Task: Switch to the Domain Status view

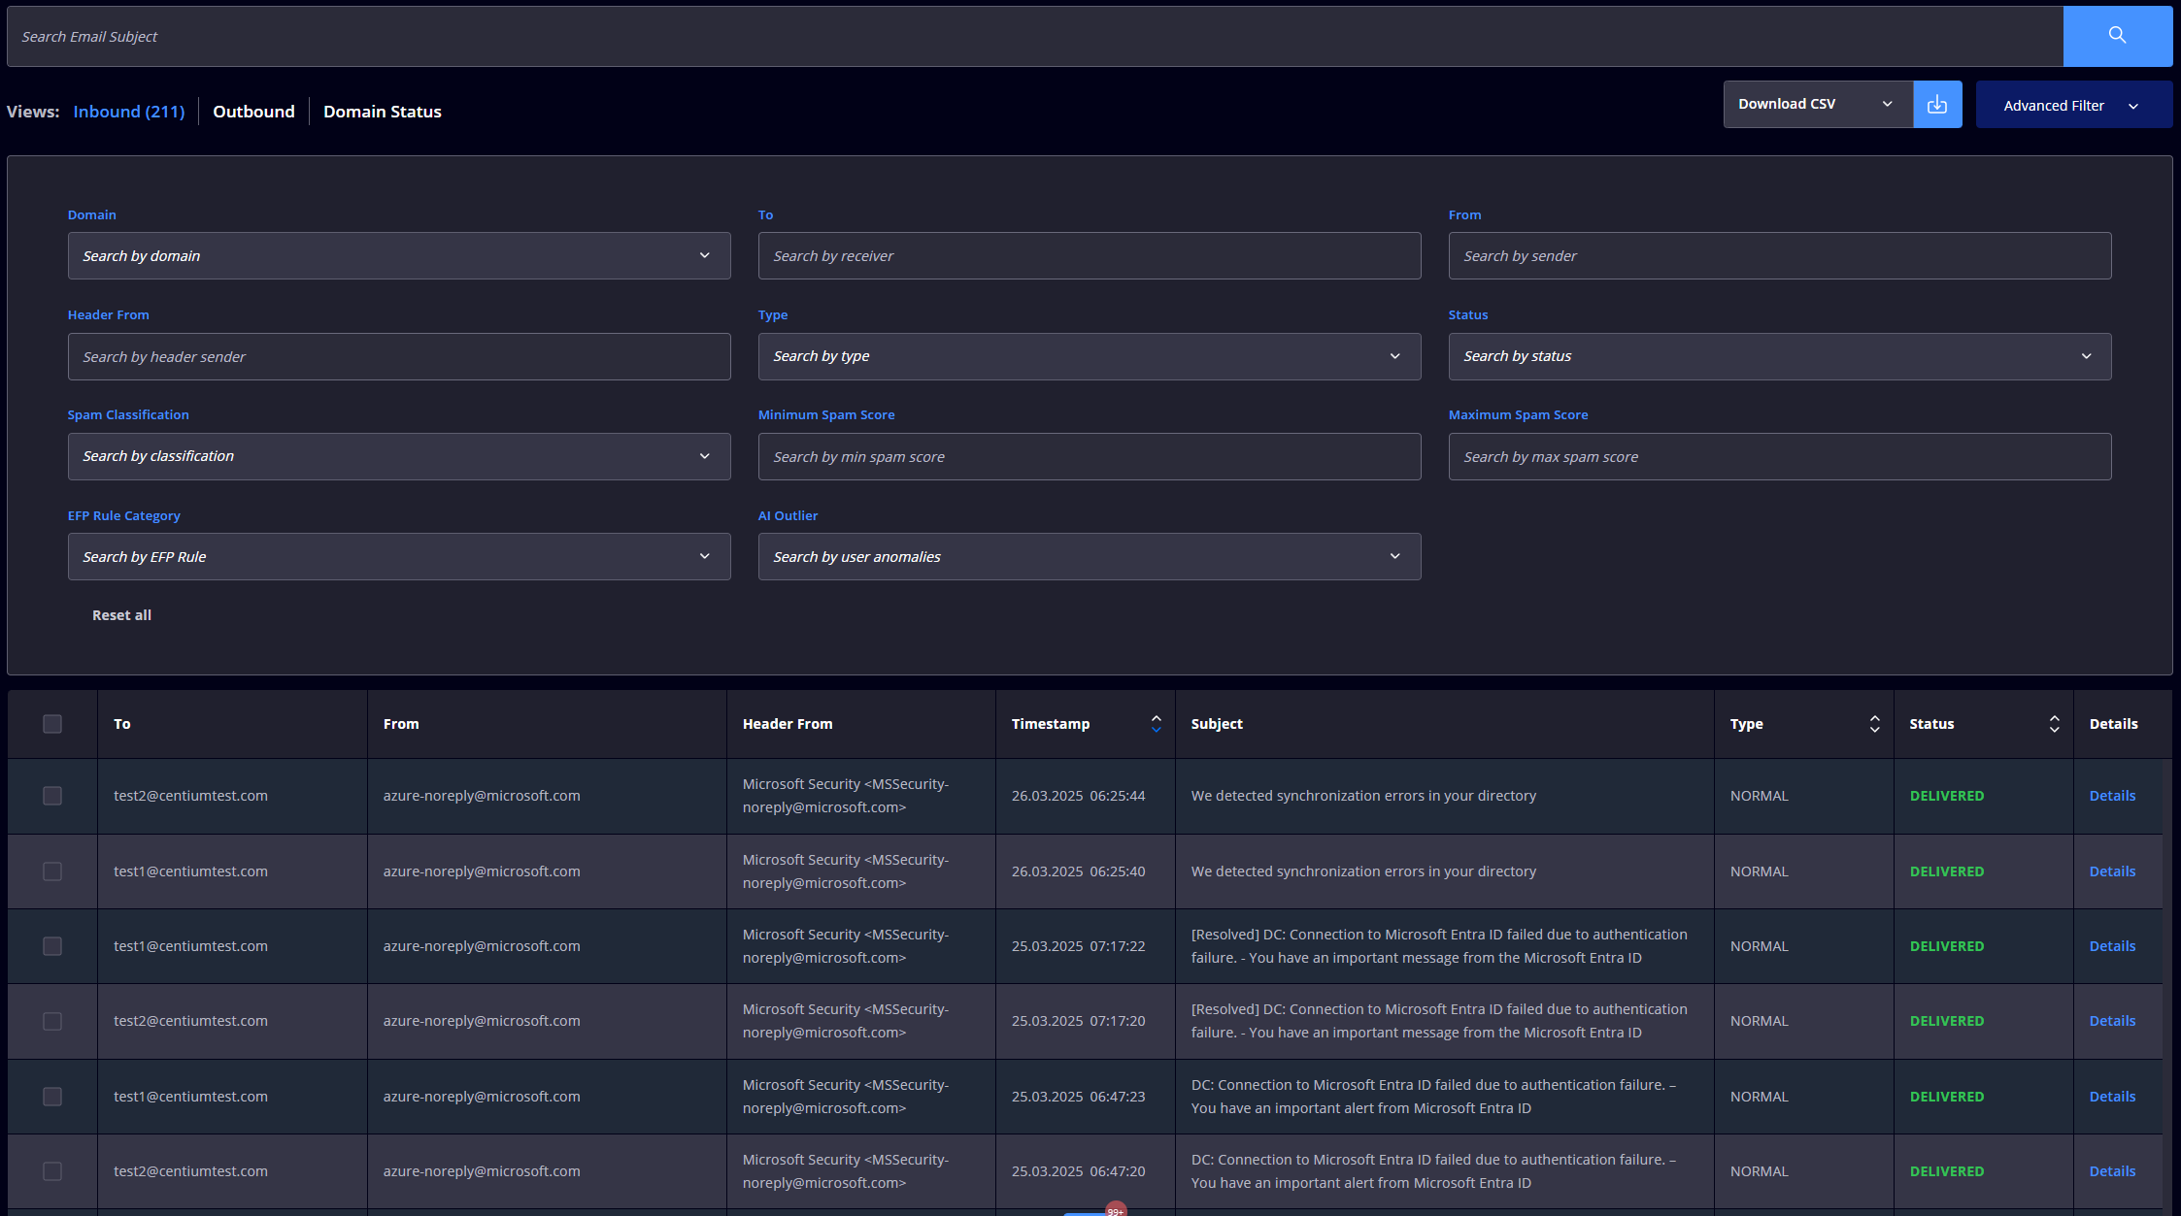Action: coord(382,112)
